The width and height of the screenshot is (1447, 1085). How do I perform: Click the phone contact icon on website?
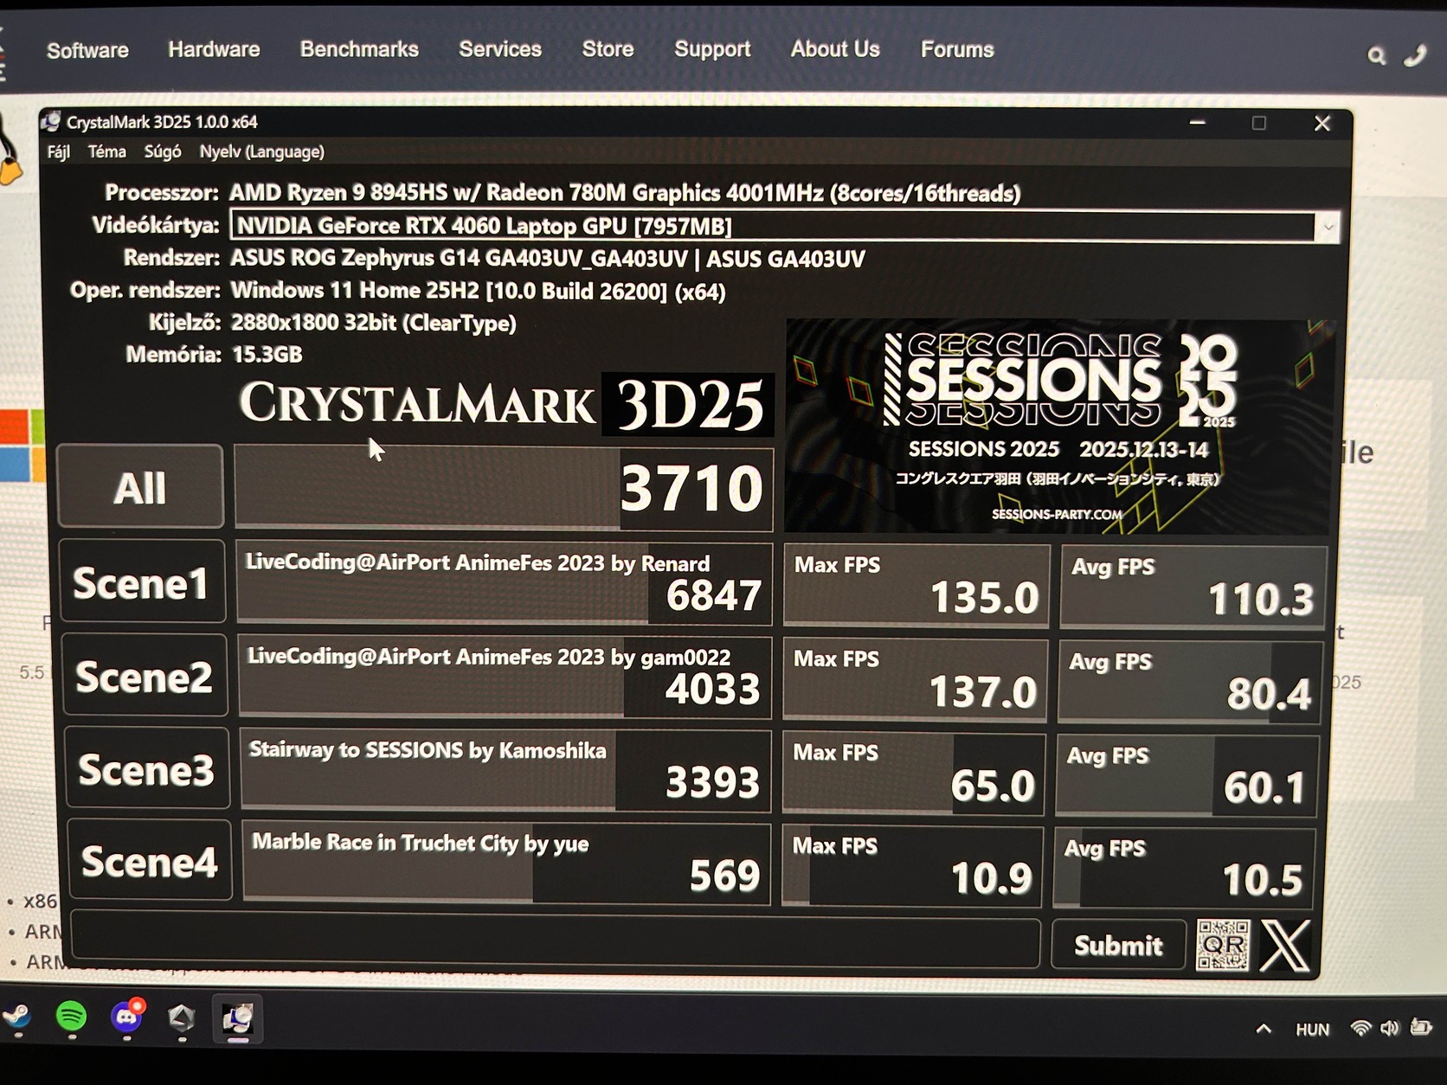1415,56
